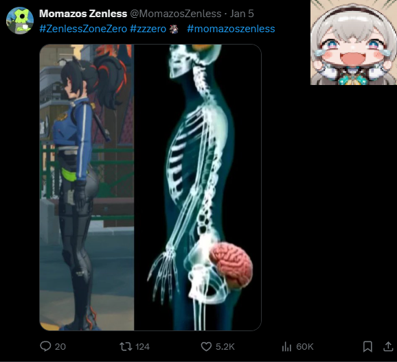Click the Momazos Zenless display name
This screenshot has height=362, width=397.
[83, 14]
